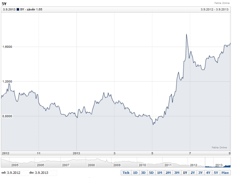Screen dimensions: 232x178
Task: Click the chart peak near month 7
Action: click(x=186, y=35)
